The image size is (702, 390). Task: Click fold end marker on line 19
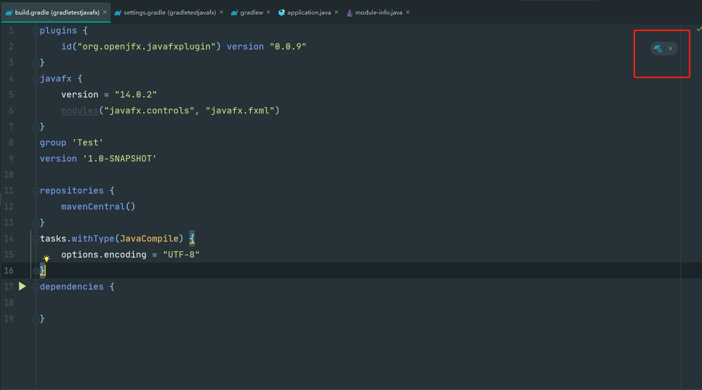click(35, 319)
